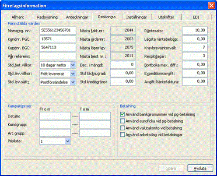Enable Använd euroficka vid pg-betalning

pyautogui.click(x=122, y=121)
